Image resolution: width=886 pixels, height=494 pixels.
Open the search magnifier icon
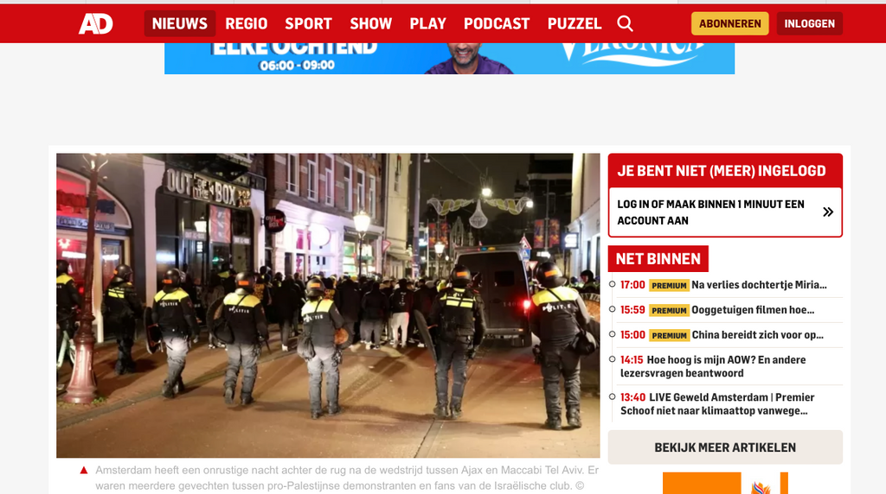click(625, 23)
